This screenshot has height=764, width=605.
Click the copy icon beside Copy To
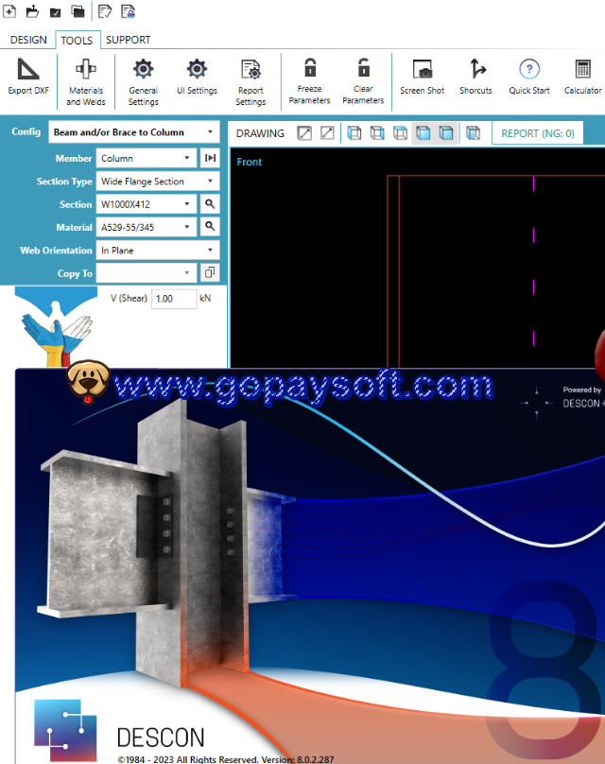(x=210, y=273)
